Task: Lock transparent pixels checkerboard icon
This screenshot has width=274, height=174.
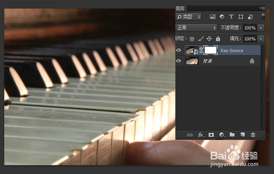Action: 192,39
